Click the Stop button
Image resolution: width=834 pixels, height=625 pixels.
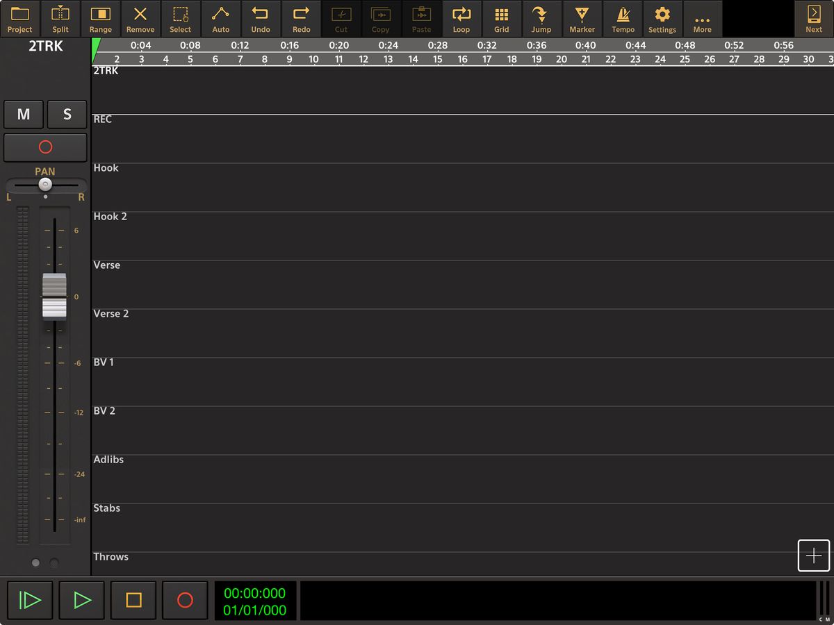(x=133, y=600)
